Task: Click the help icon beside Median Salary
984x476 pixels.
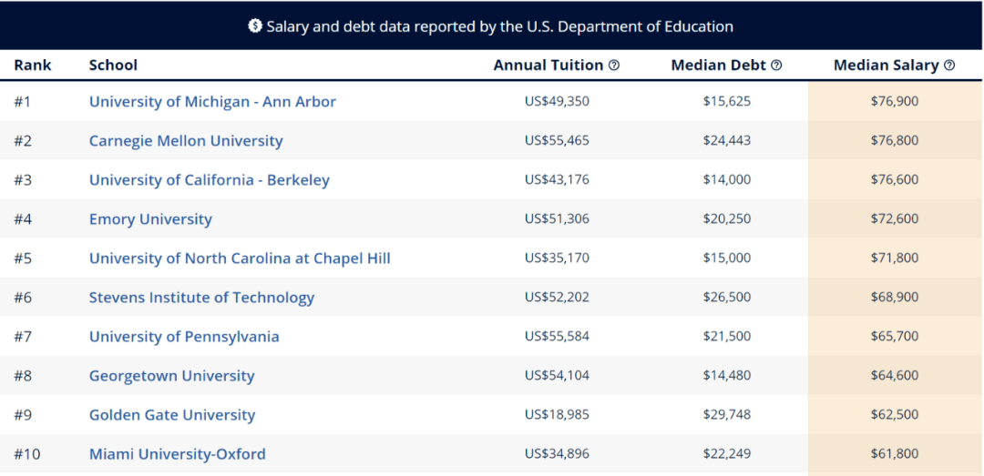Action: click(x=949, y=66)
